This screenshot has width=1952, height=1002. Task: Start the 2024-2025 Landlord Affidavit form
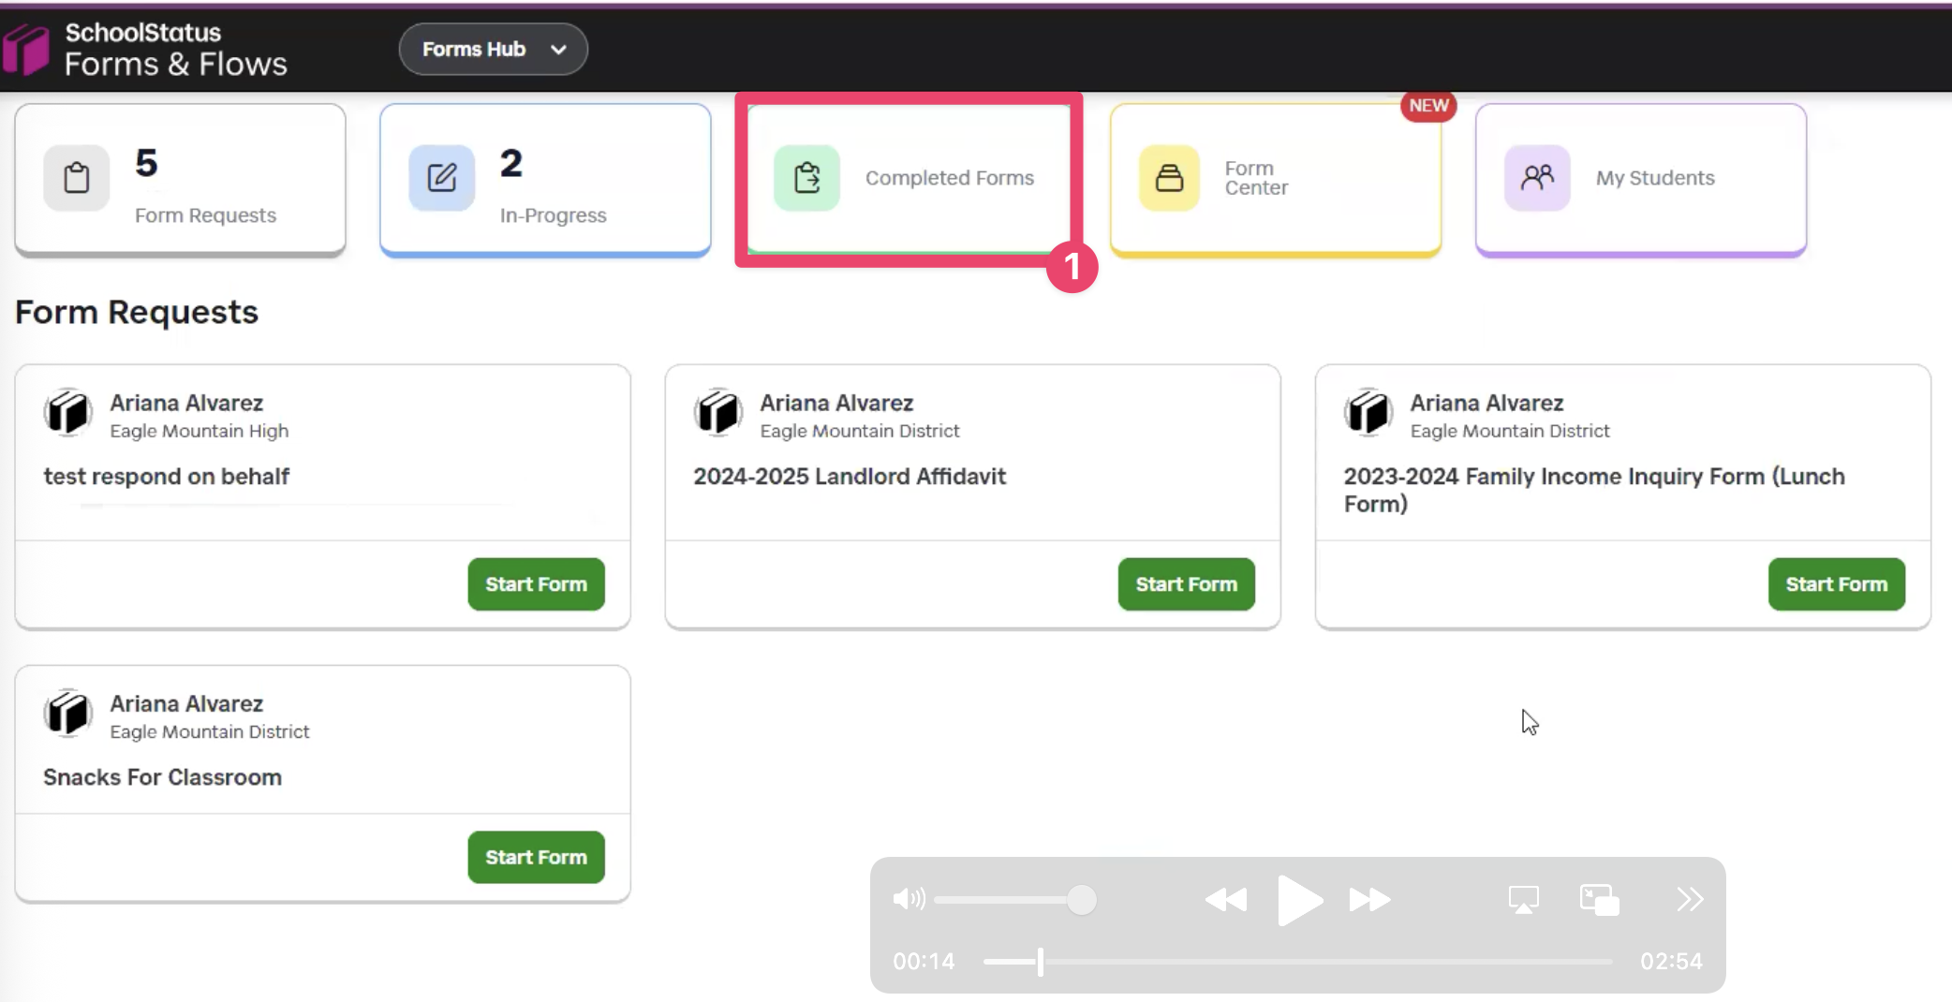tap(1186, 584)
